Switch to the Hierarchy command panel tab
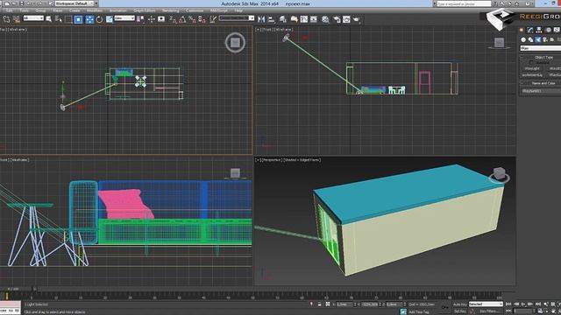 [x=539, y=30]
